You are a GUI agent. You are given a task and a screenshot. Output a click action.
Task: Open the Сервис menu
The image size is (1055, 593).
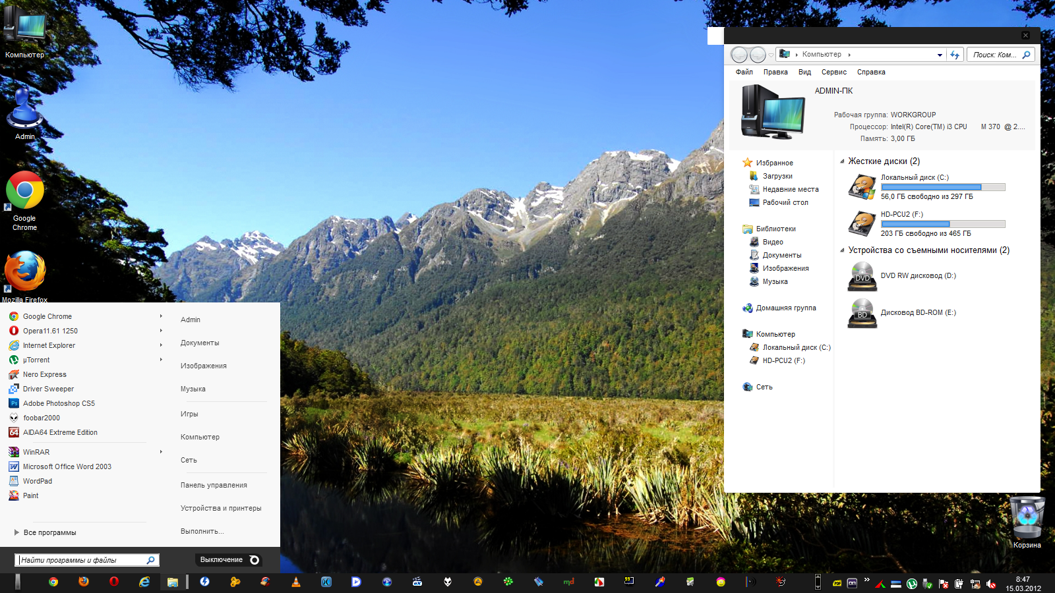coord(833,72)
